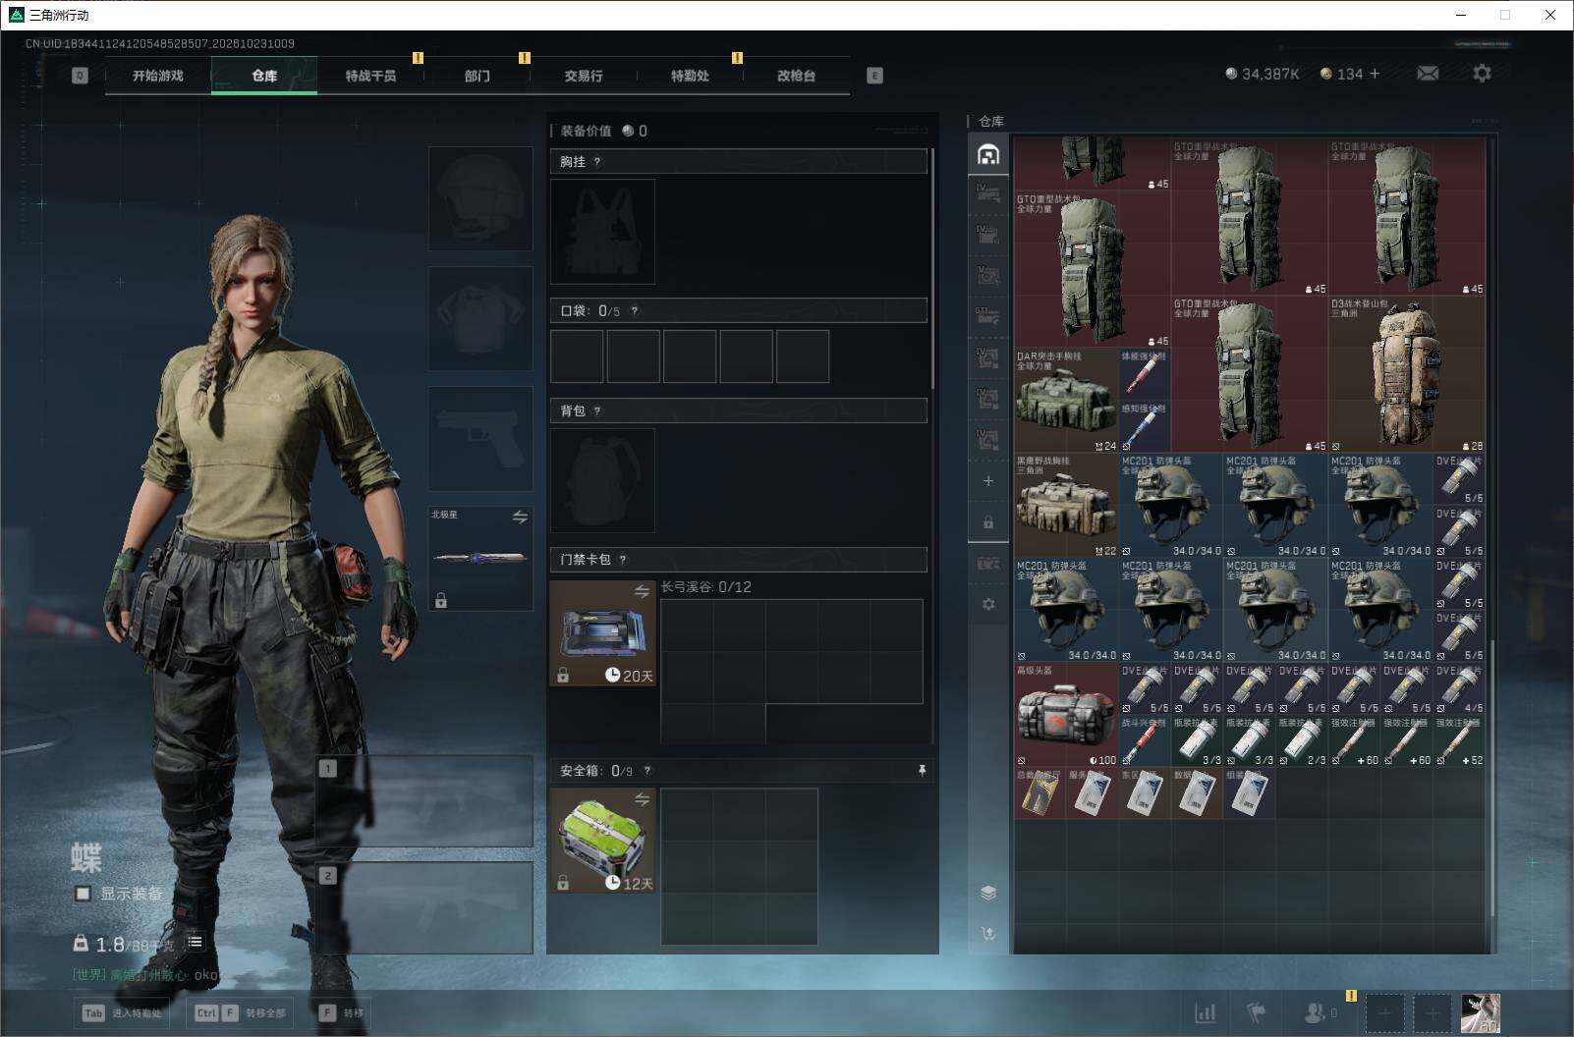Click the sort items icon at sidebar bottom
The width and height of the screenshot is (1574, 1037).
(x=988, y=934)
